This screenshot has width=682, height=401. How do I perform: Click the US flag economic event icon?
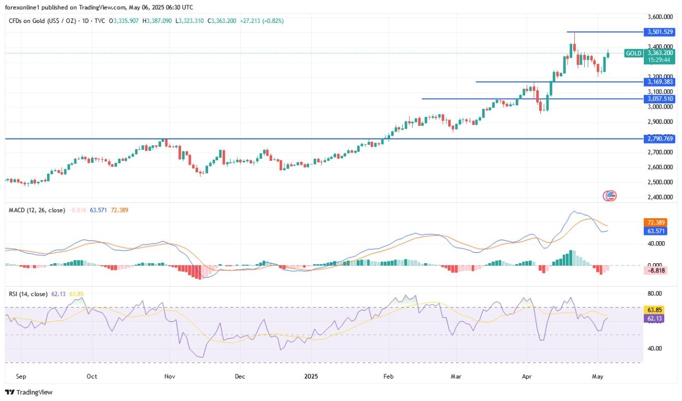(610, 196)
